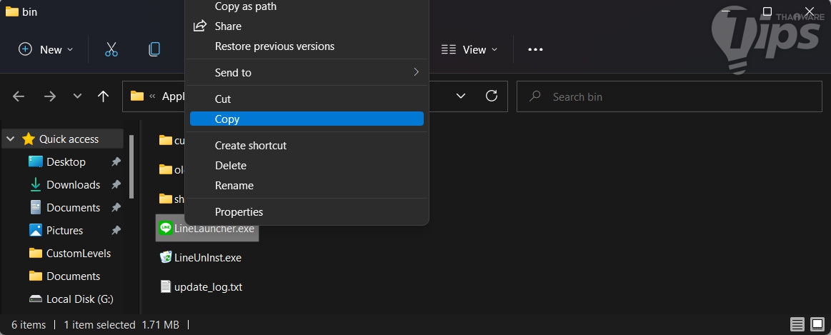This screenshot has height=335, width=831.
Task: Open the Recent locations chevron
Action: [x=78, y=96]
